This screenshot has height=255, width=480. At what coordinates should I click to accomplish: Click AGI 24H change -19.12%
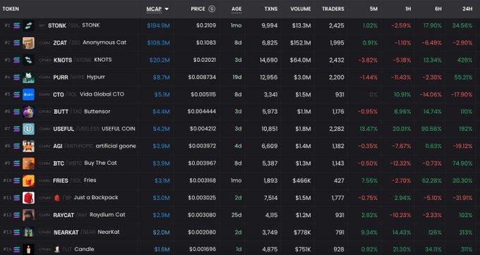462,147
